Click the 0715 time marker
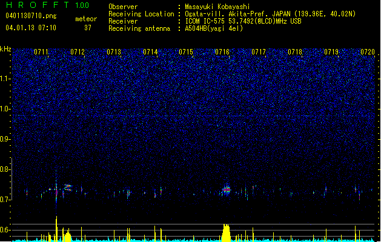Viewport: 381px width, 242px height. click(186, 52)
